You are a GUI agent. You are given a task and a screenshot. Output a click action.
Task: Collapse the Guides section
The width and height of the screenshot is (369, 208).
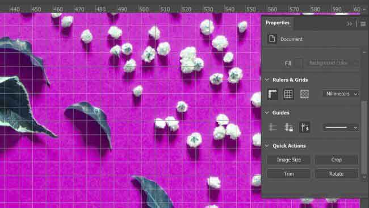point(267,113)
